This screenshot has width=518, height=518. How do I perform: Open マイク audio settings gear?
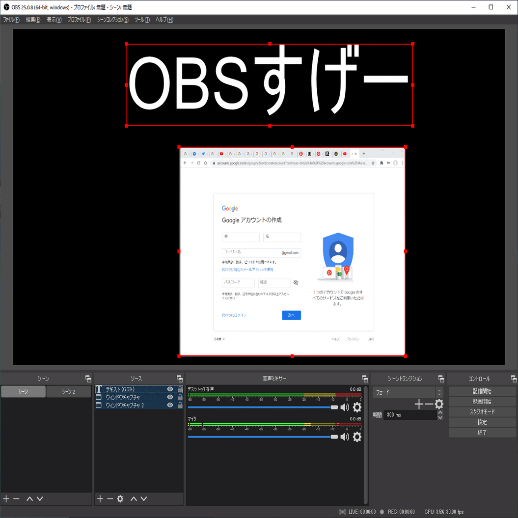coord(357,436)
